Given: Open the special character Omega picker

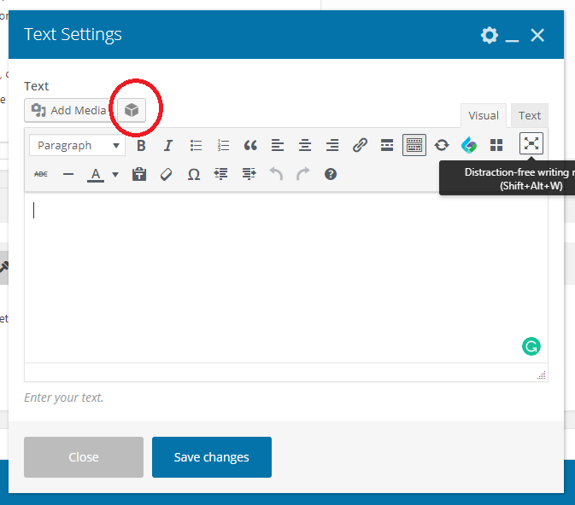Looking at the screenshot, I should point(194,174).
